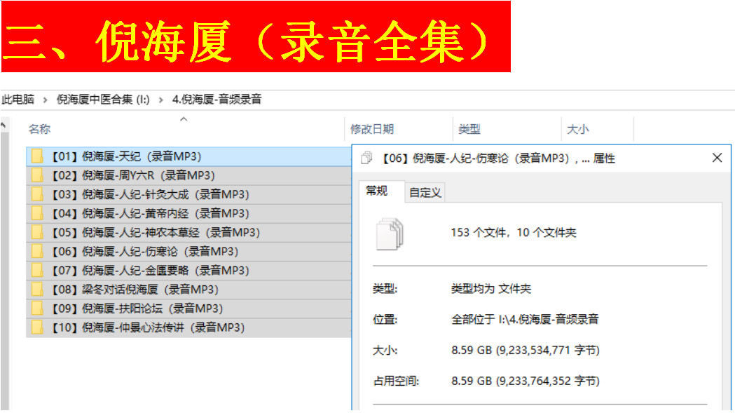This screenshot has height=413, width=735.
Task: Click folder icon of 【03】倪海厦-人纪-针灸大成
Action: (37, 194)
